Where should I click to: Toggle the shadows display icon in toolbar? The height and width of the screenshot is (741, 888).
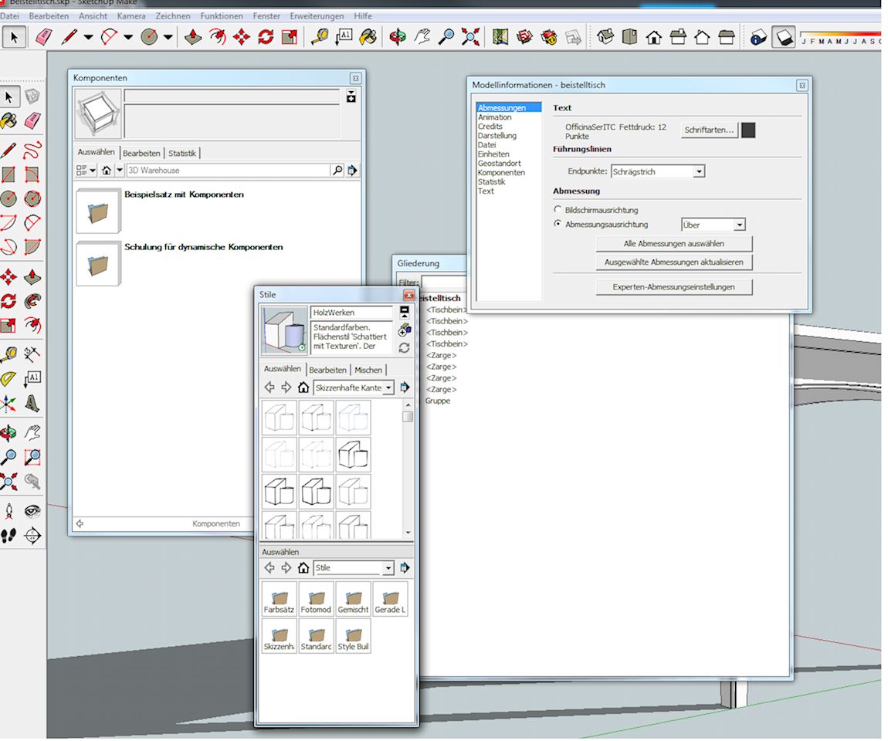pos(784,37)
